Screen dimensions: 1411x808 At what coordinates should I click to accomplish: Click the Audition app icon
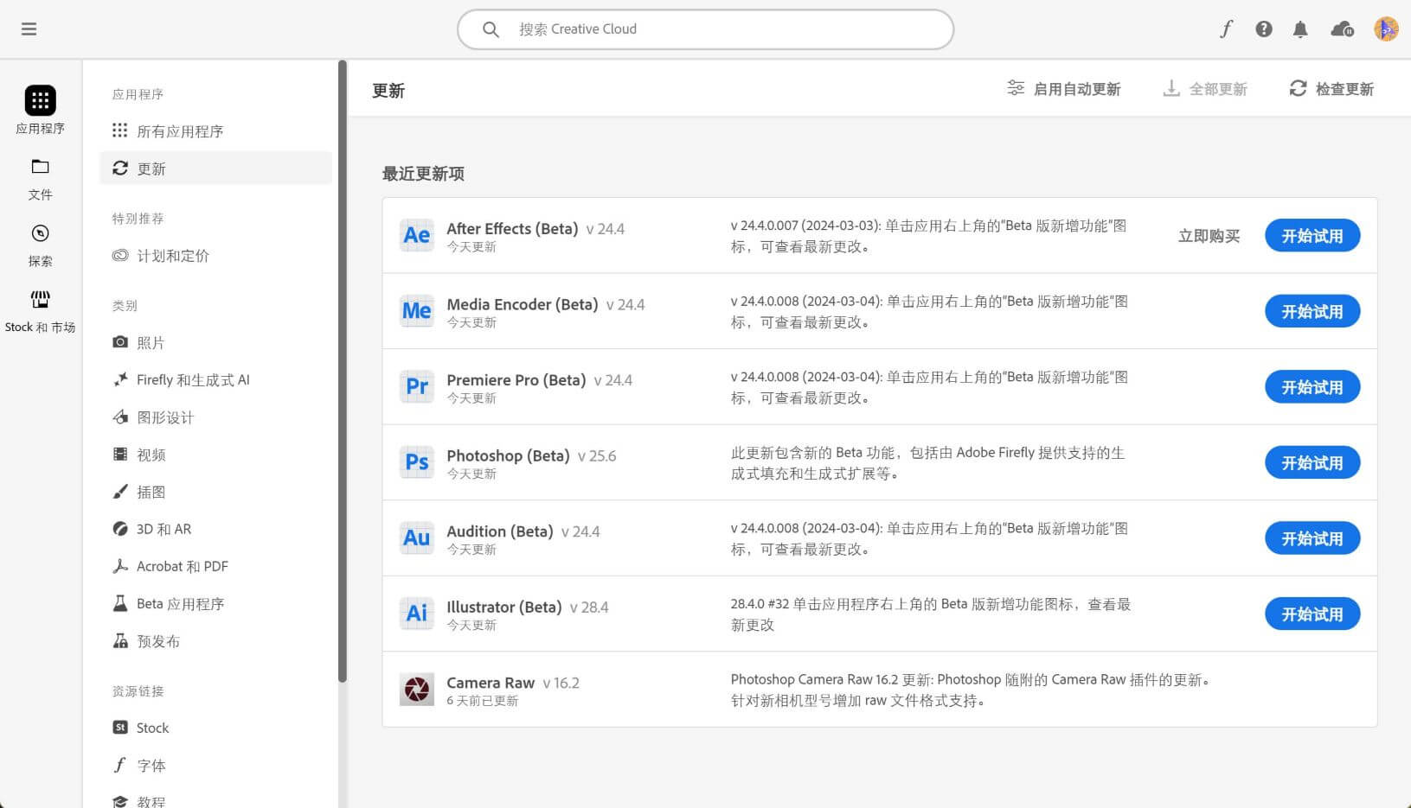click(x=416, y=538)
